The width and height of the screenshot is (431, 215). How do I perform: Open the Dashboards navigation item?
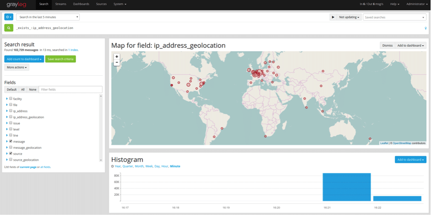(x=81, y=4)
